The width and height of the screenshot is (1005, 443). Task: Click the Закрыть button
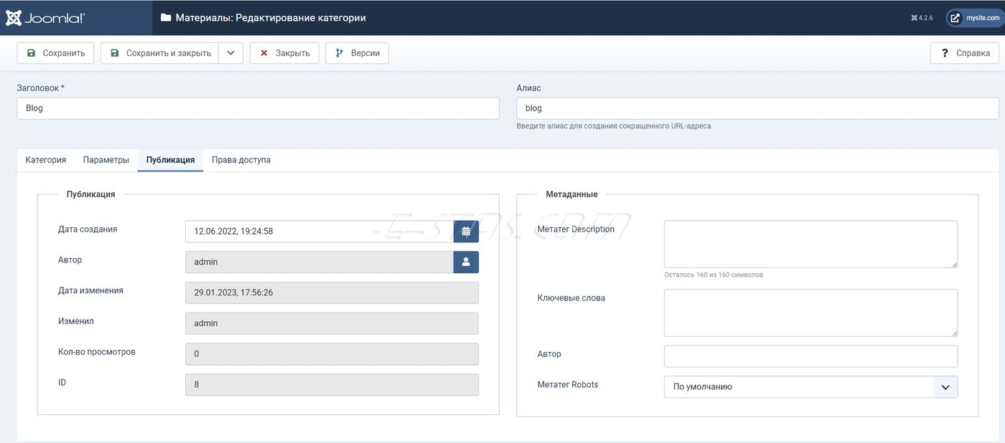pos(284,53)
